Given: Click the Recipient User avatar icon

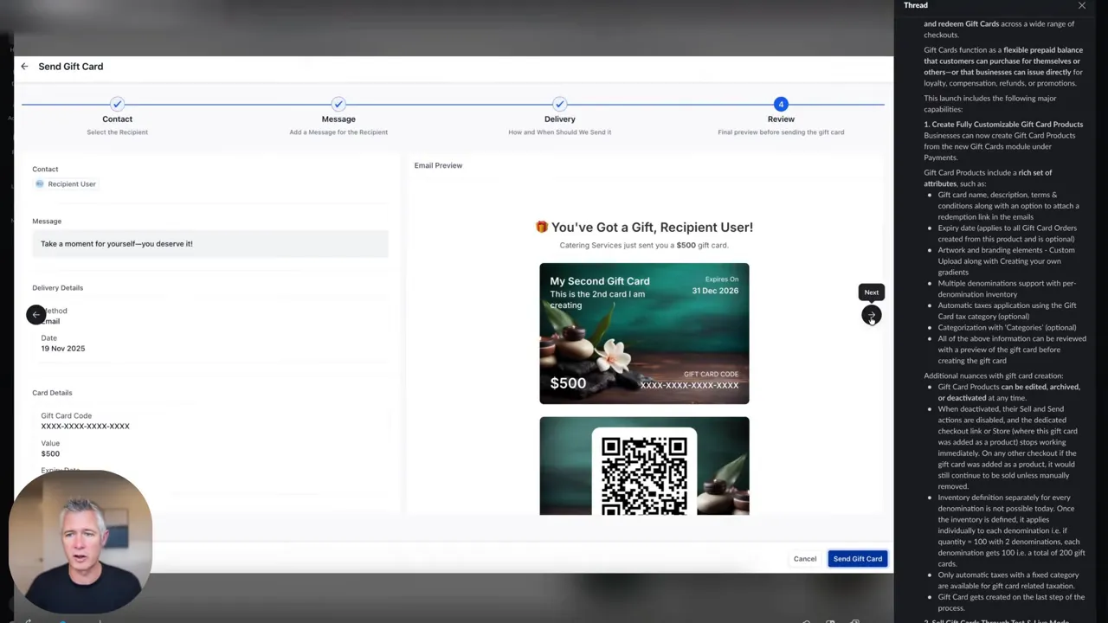Looking at the screenshot, I should pos(39,183).
